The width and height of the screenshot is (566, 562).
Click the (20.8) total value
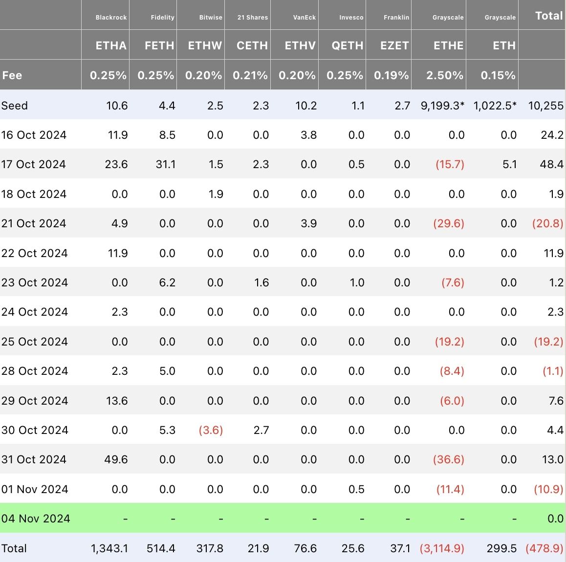pyautogui.click(x=547, y=223)
